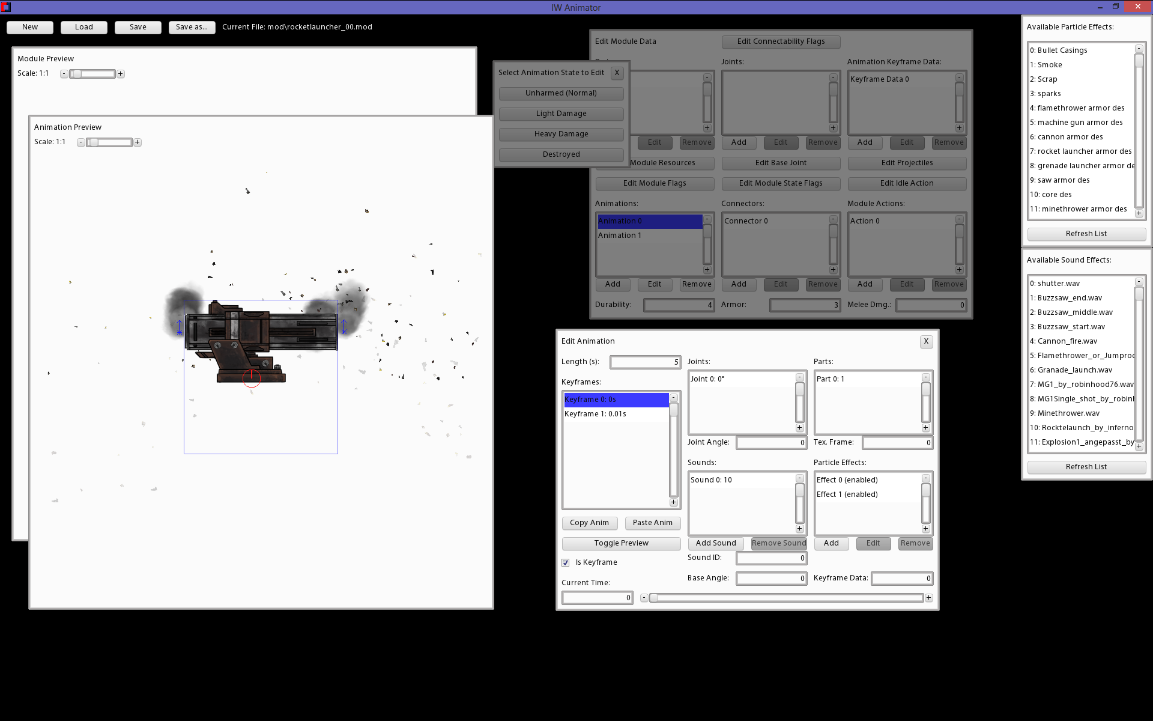Click the Durability input field
Viewport: 1153px width, 721px height.
click(679, 305)
